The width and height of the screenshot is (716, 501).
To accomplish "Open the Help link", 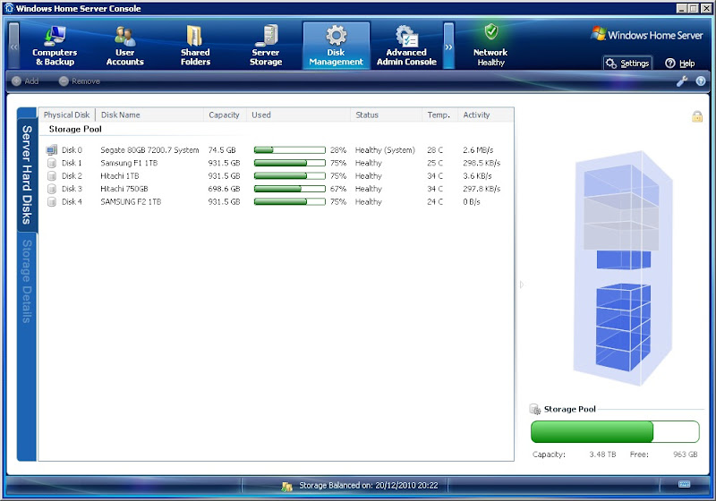I will 680,64.
